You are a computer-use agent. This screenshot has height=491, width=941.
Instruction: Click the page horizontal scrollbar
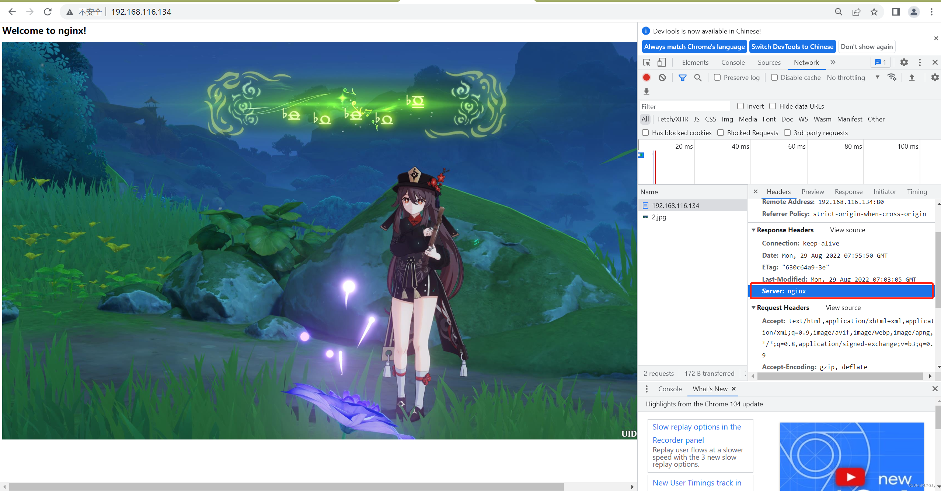(x=286, y=487)
